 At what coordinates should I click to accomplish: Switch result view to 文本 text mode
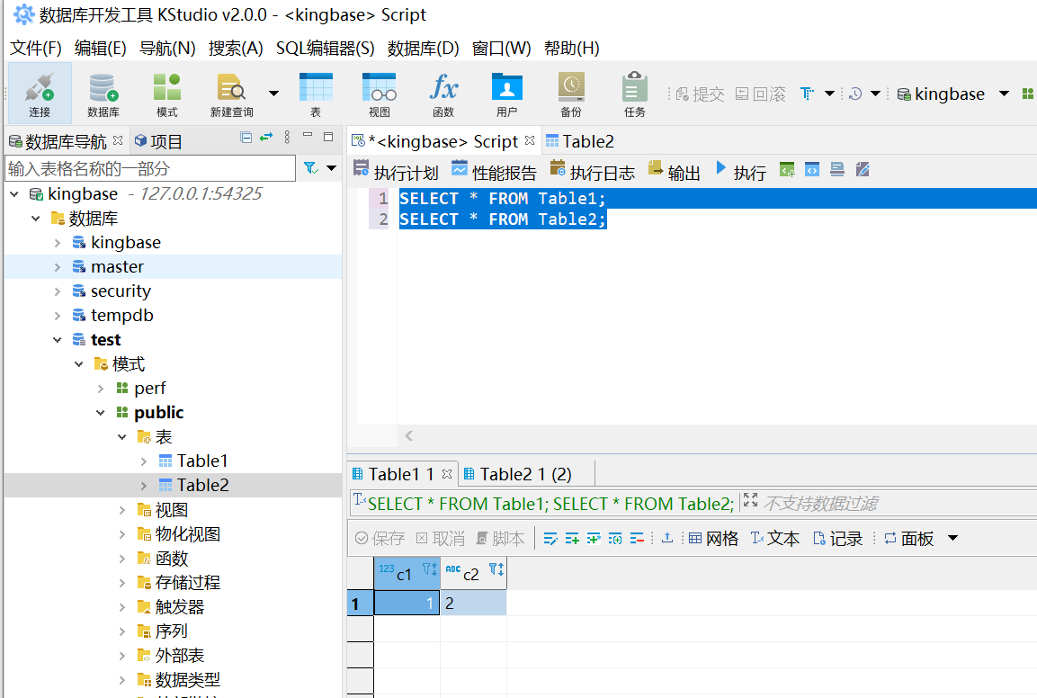coord(774,539)
